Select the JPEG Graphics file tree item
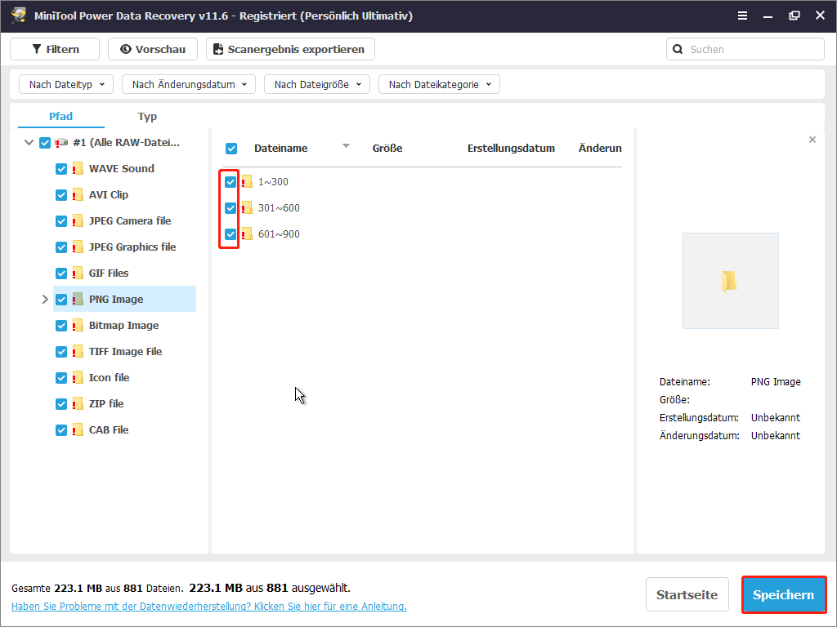The image size is (837, 627). point(132,247)
